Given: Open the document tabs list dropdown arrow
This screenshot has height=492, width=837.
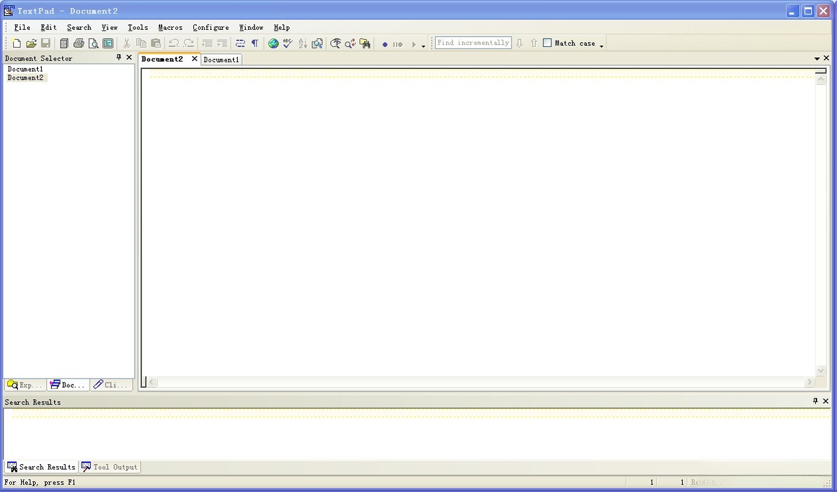Looking at the screenshot, I should tap(817, 58).
